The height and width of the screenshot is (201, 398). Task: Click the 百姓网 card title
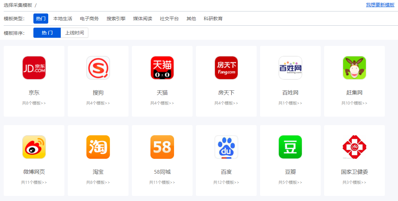click(290, 93)
